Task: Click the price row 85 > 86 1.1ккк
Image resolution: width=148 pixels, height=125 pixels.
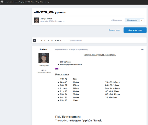Action: pyautogui.click(x=69, y=100)
